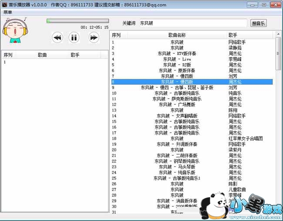This screenshot has width=283, height=221.
Task: Select row 11 萨克斯版纯音乐
Action: 192,99
